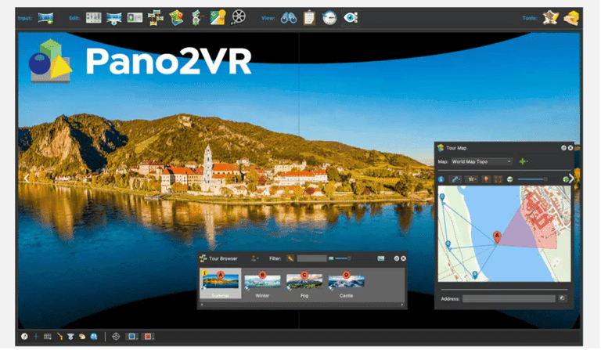Click the green zoom-in plus in Tour Map

(x=565, y=179)
